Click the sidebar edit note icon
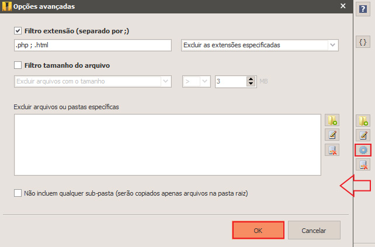The height and width of the screenshot is (247, 375). click(363, 135)
